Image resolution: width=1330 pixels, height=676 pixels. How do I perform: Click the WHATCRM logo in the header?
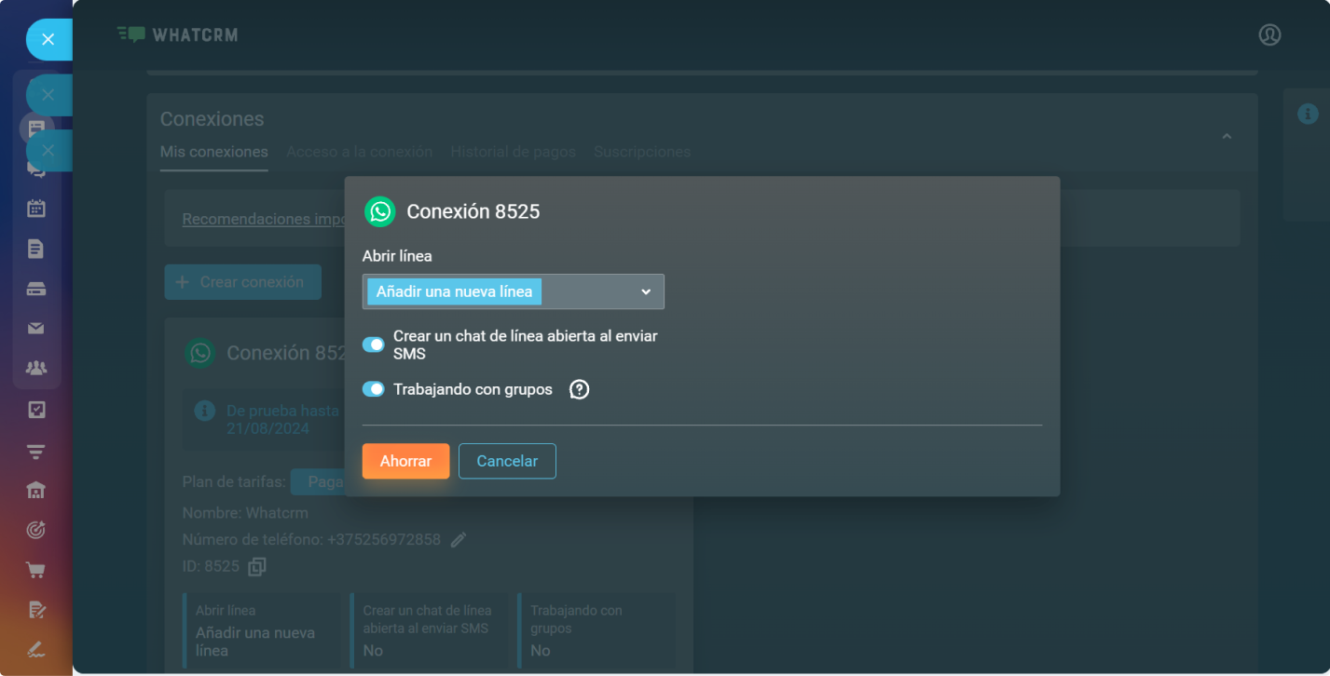177,34
